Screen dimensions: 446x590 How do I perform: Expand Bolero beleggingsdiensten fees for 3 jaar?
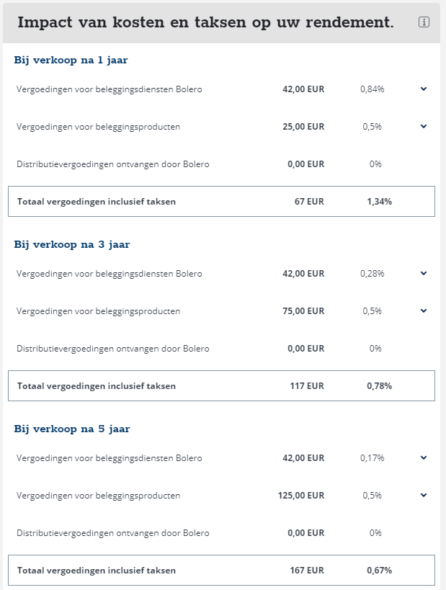[424, 274]
